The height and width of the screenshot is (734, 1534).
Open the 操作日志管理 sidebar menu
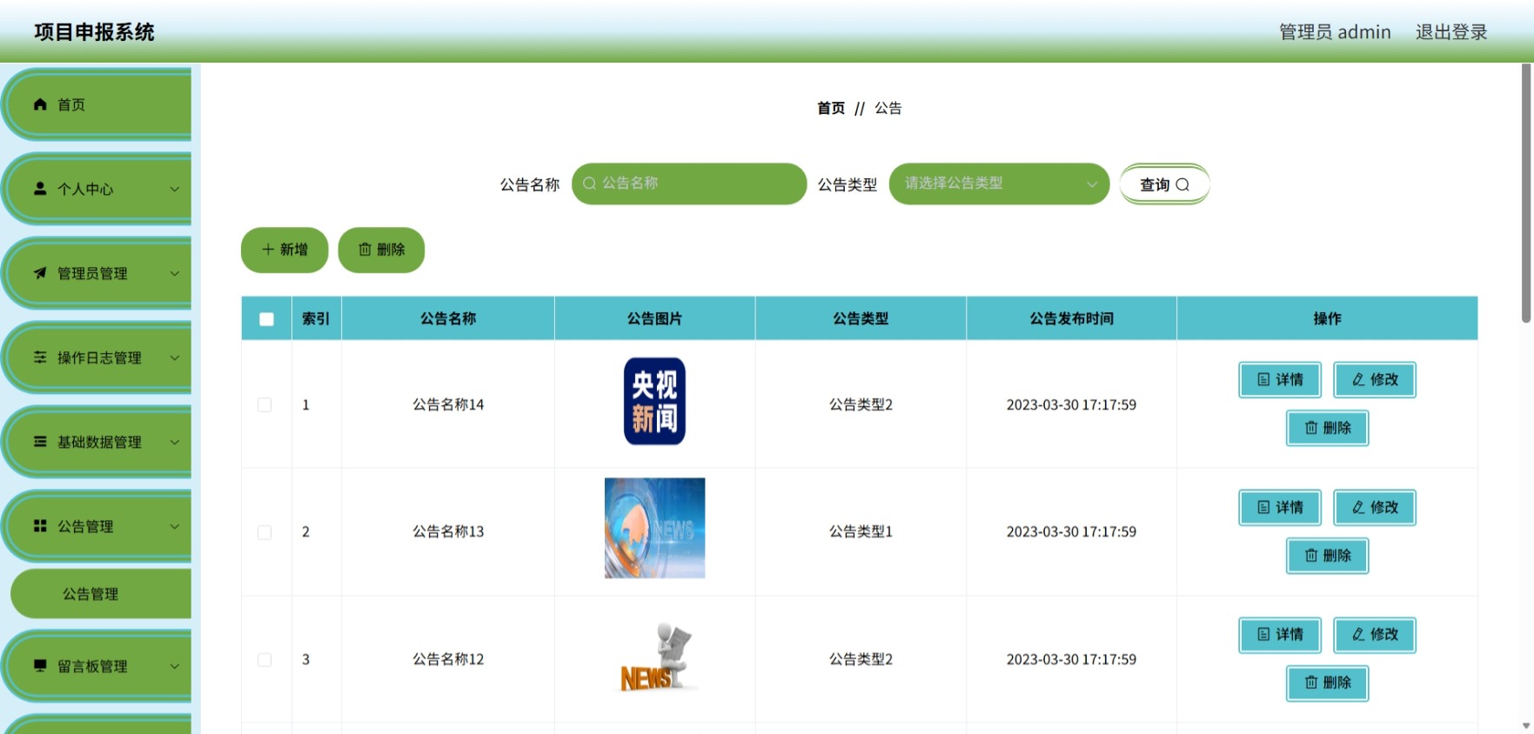(x=97, y=357)
